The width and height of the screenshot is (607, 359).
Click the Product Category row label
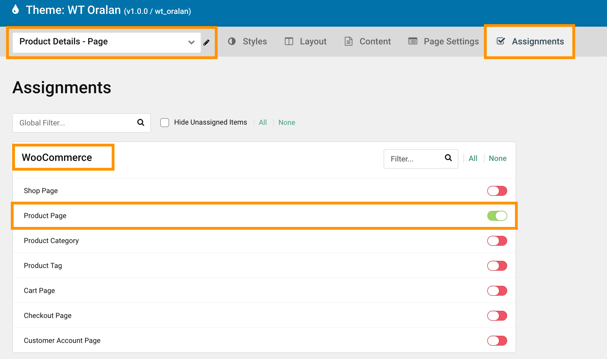pos(51,241)
